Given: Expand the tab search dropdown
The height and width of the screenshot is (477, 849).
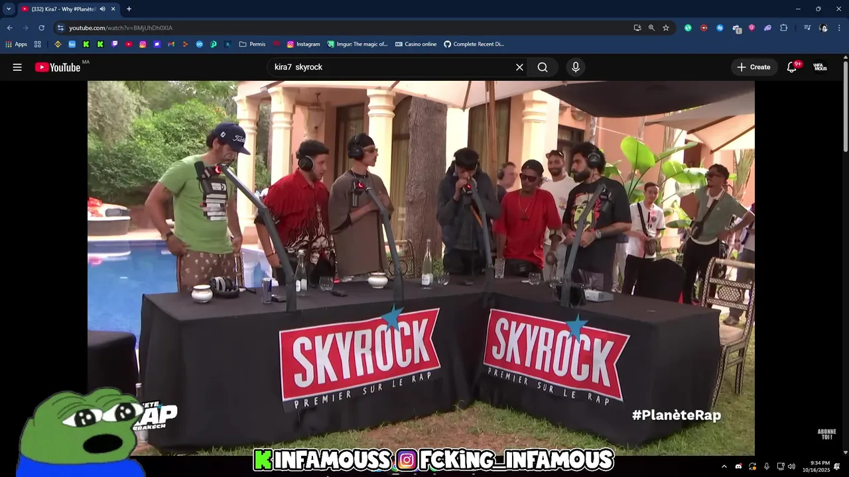Looking at the screenshot, I should click(x=9, y=9).
